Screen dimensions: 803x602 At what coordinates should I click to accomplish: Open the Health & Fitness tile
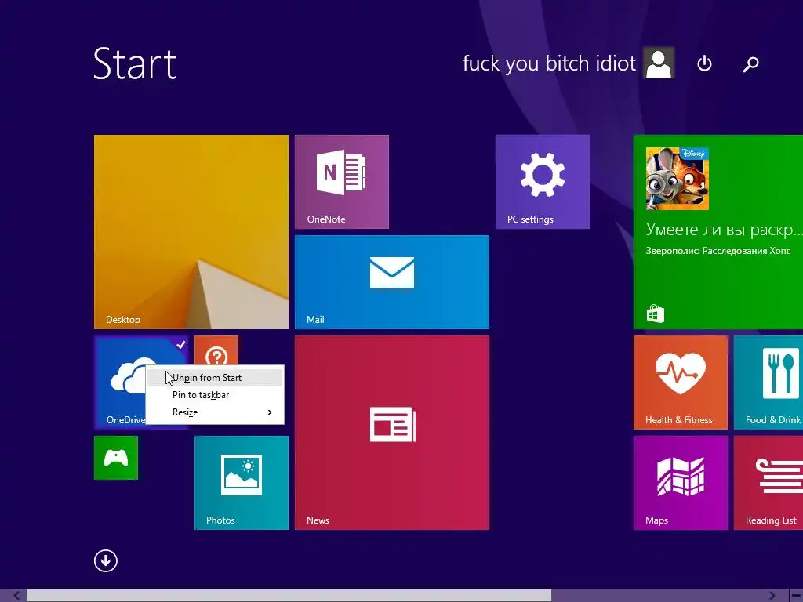pyautogui.click(x=680, y=383)
